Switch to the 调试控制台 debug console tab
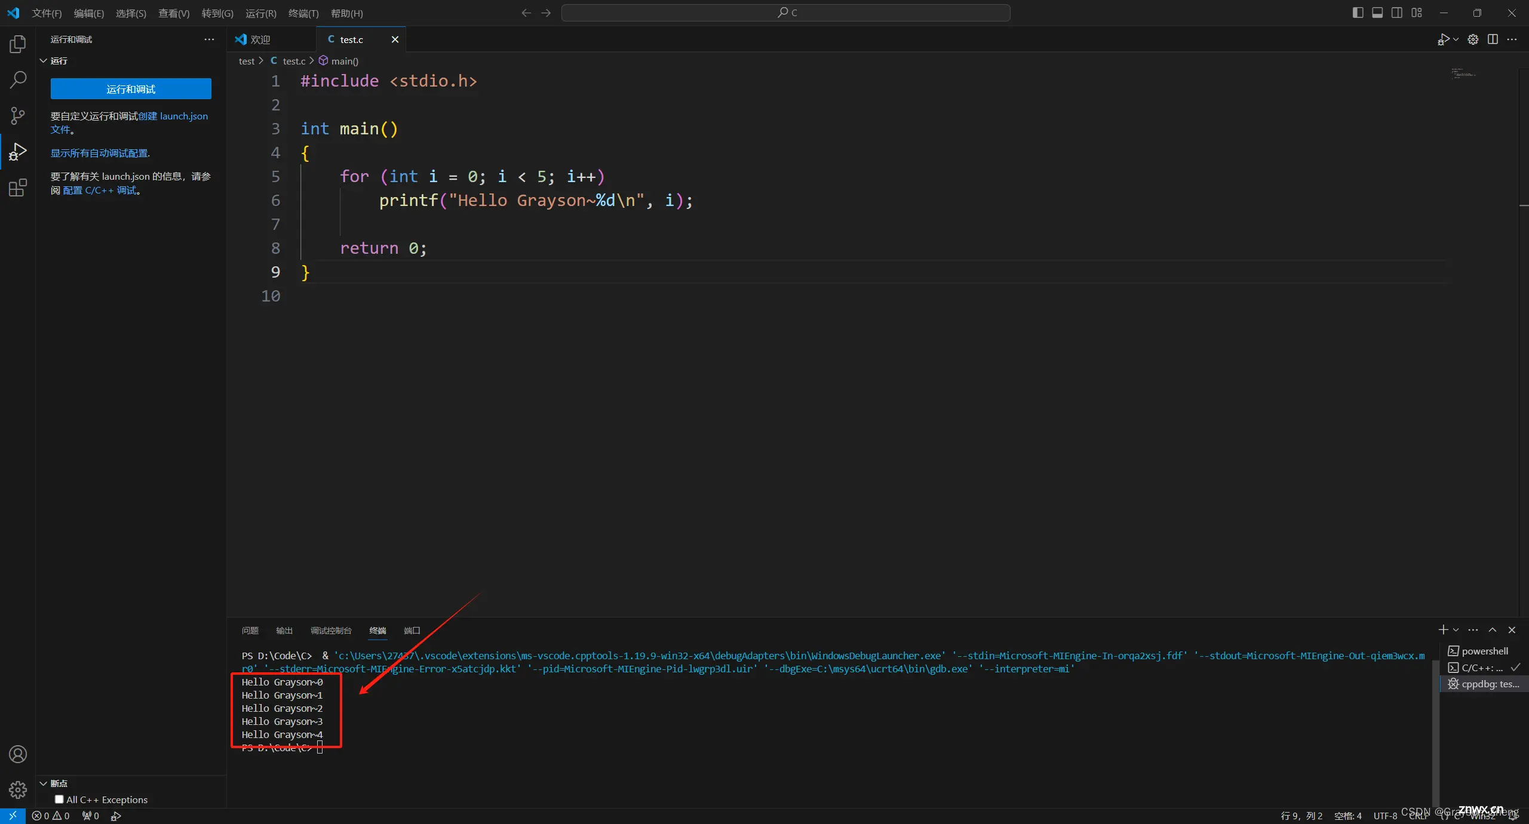 pos(331,631)
